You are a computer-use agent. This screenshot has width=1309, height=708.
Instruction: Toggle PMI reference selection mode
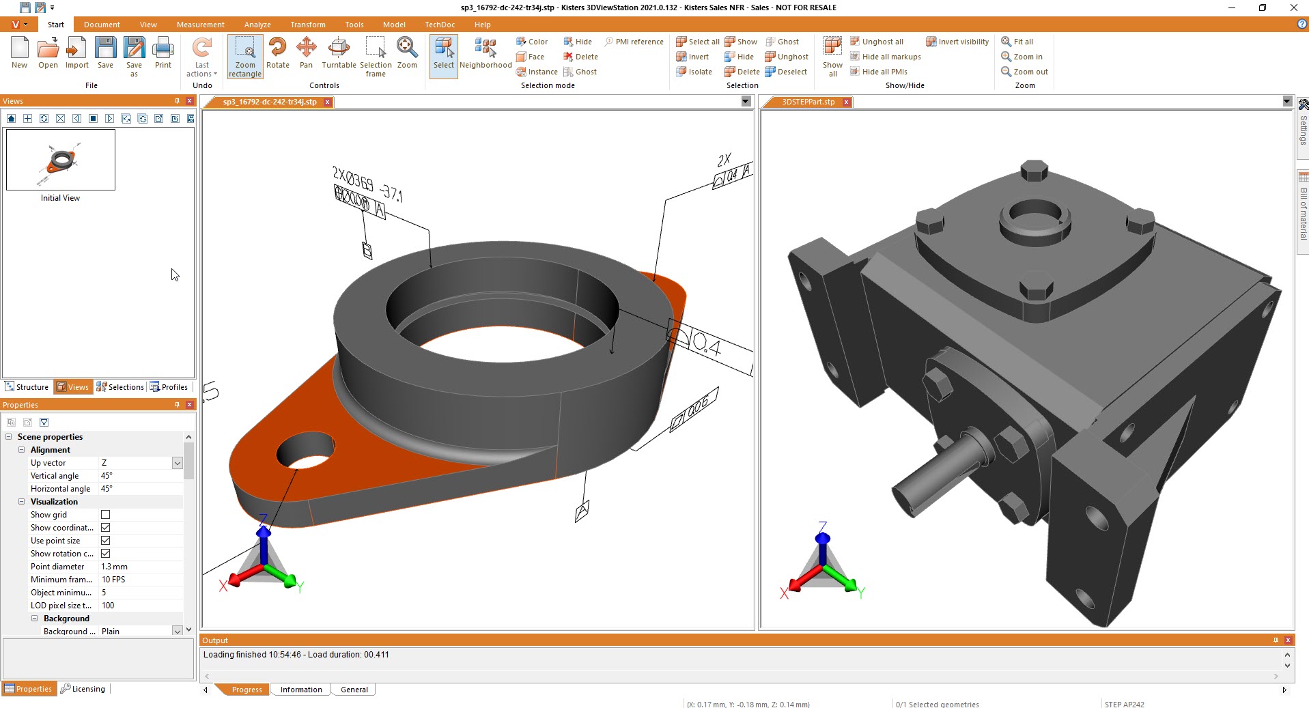(x=634, y=42)
